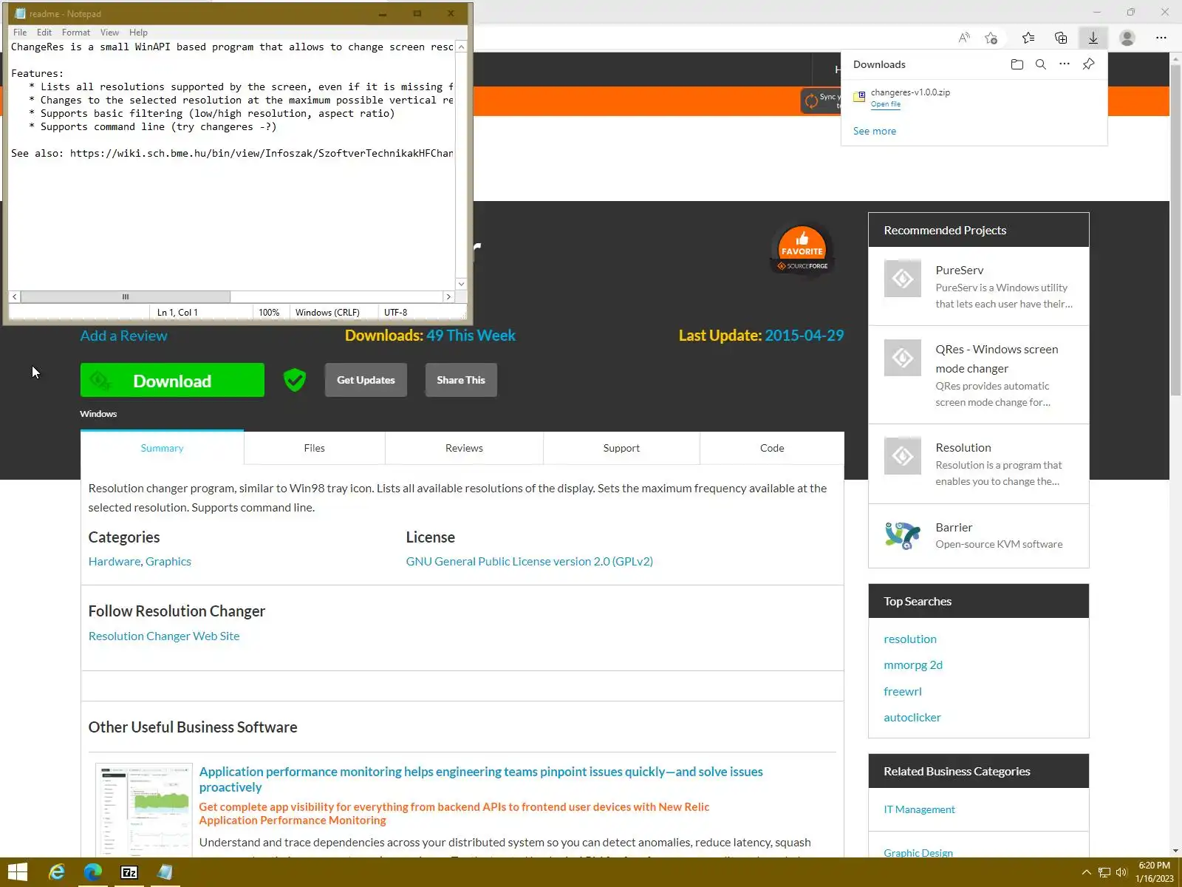The image size is (1182, 887).
Task: Open the Collections icon in Edge toolbar
Action: [x=1061, y=38]
